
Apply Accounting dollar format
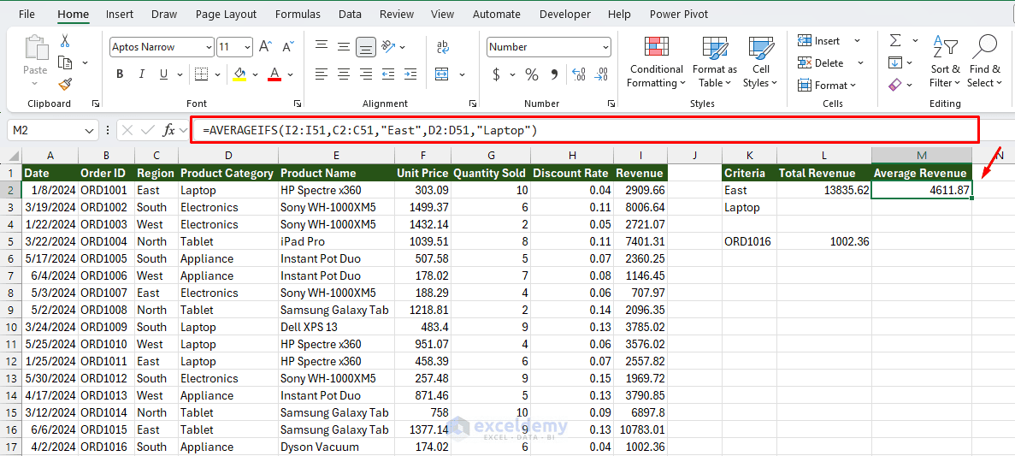click(x=497, y=74)
